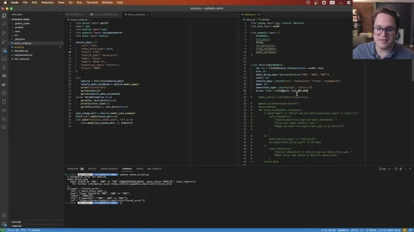Open the Explorer panel more actions ellipsis
Viewport: 414px width, 232px height.
click(59, 14)
